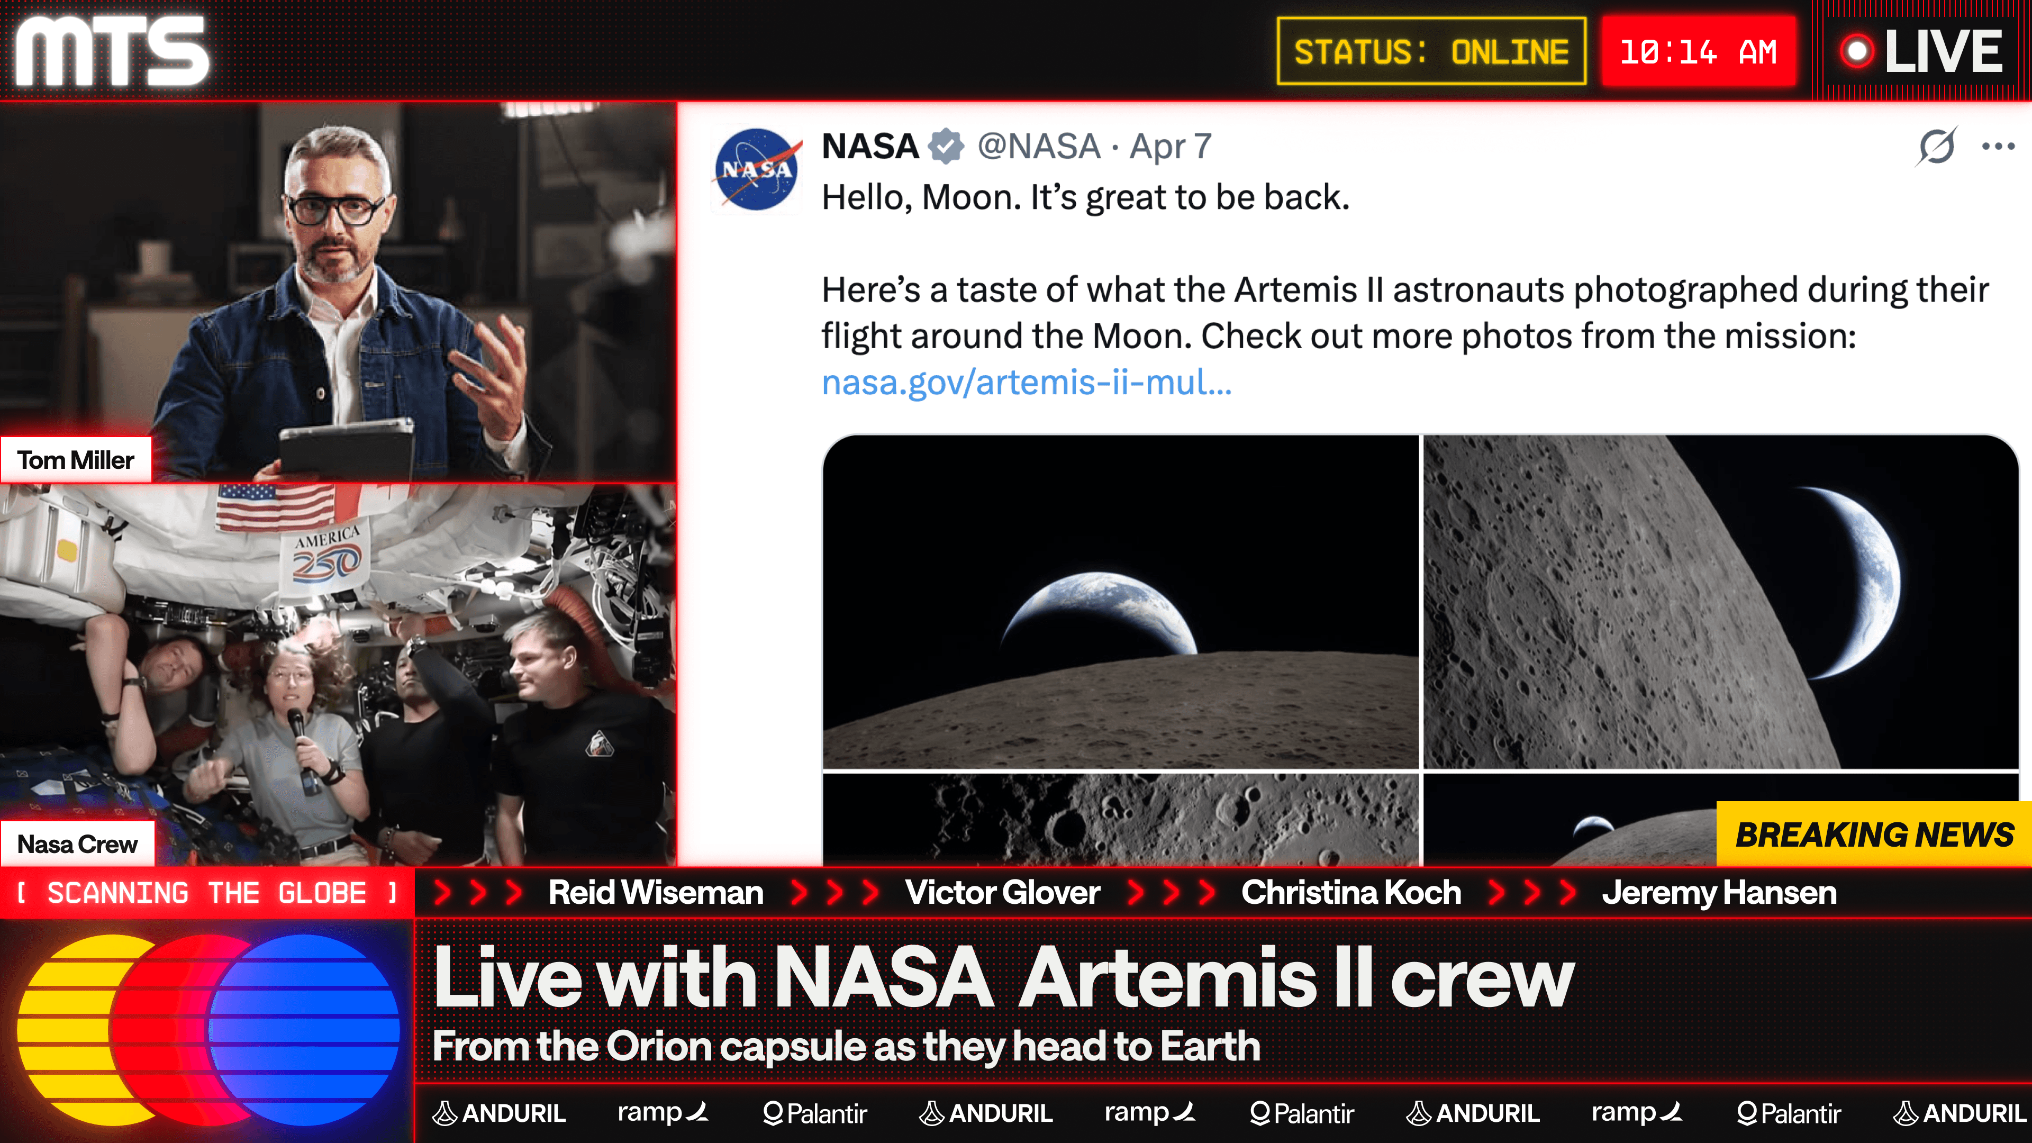Click Victor Glover in the ticker

click(1002, 893)
